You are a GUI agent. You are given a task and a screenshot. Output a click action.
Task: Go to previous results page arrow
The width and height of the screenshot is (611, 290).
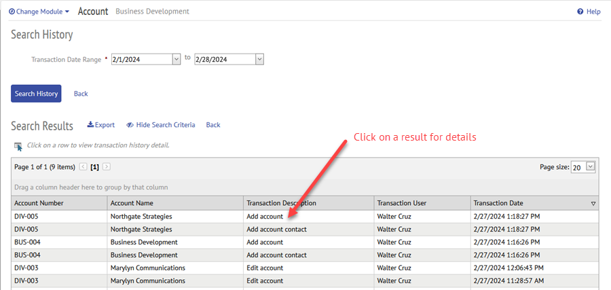(x=83, y=167)
